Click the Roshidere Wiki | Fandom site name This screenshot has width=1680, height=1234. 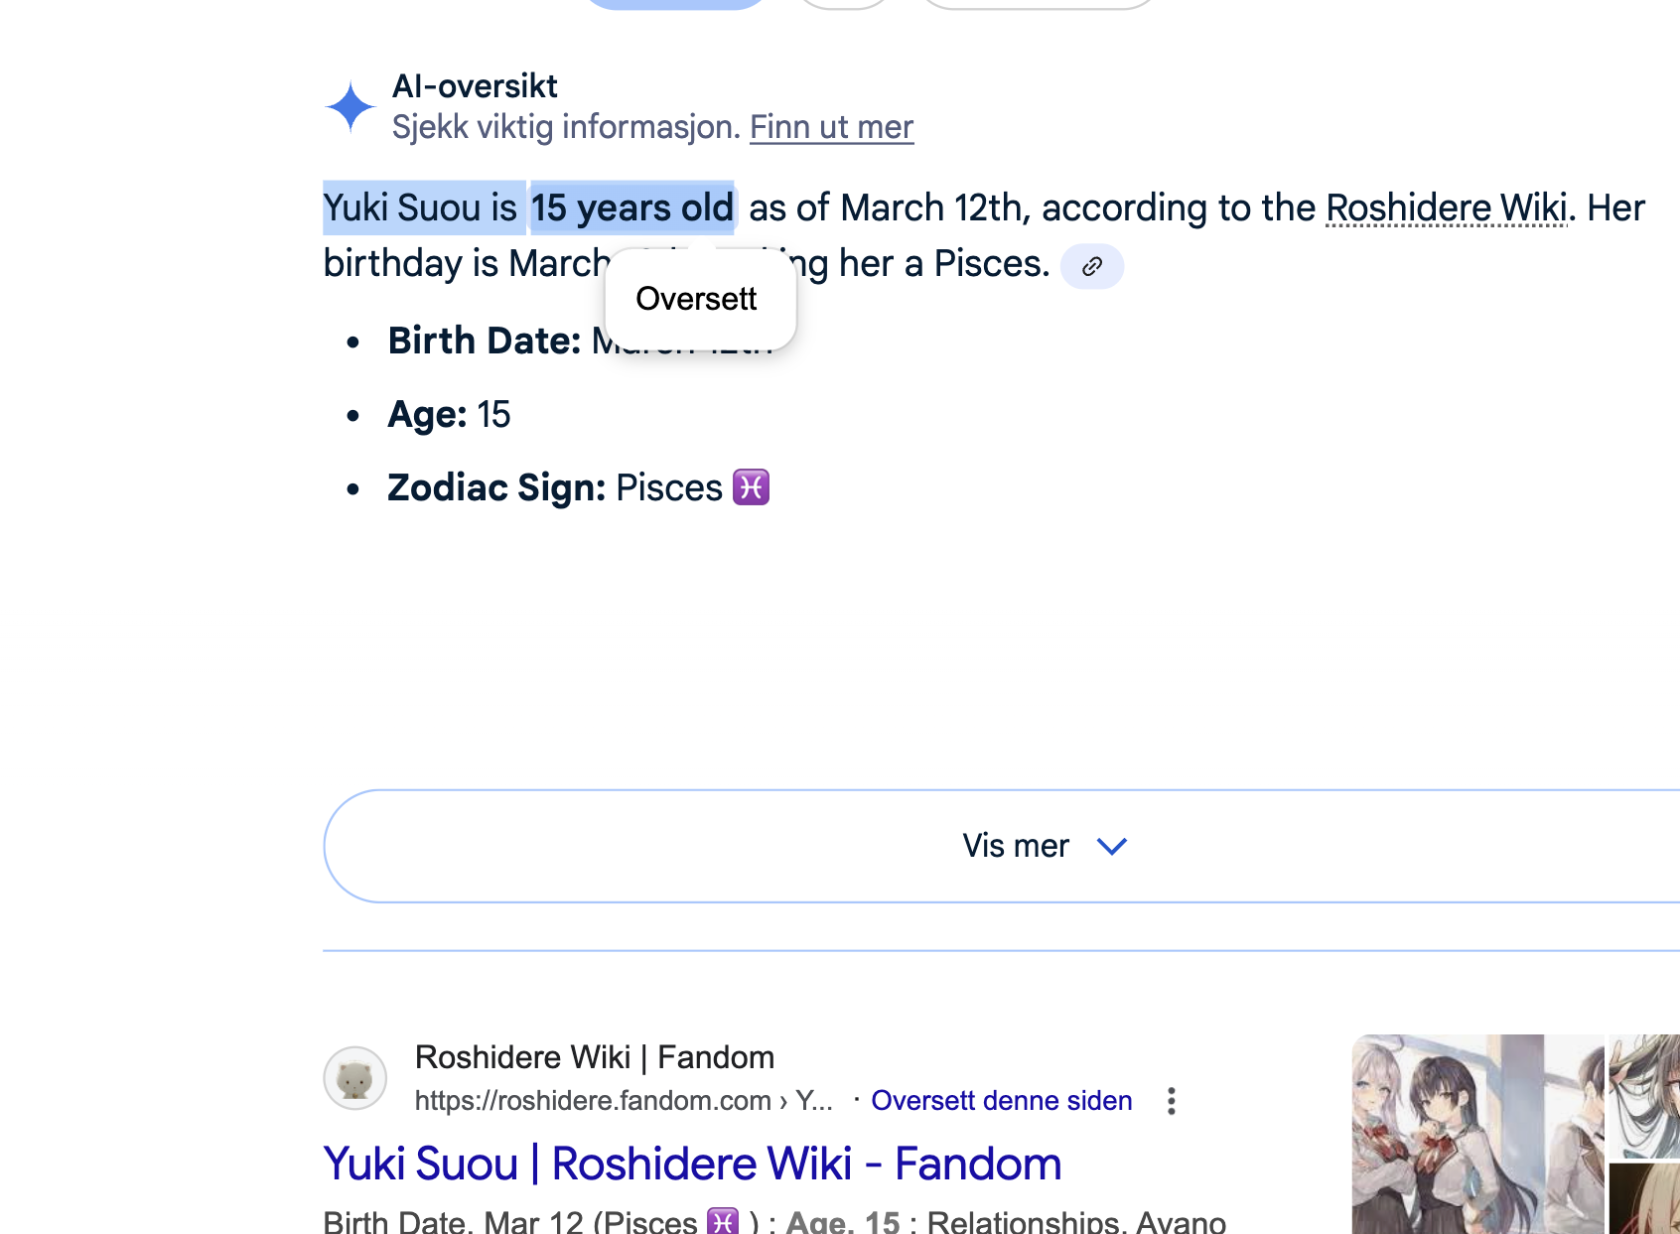coord(594,1057)
